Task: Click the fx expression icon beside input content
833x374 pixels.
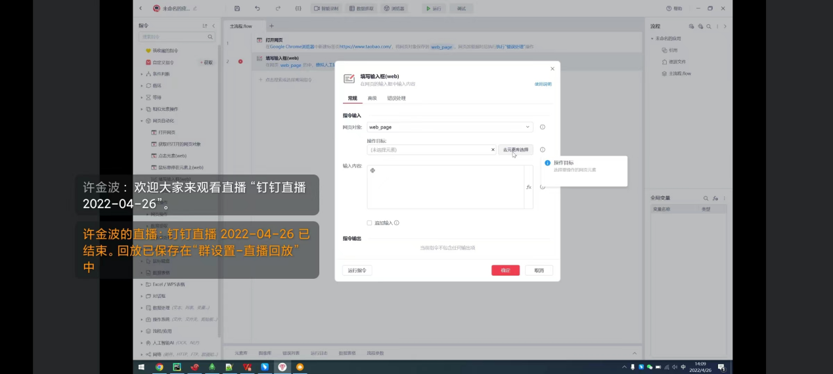Action: tap(528, 187)
